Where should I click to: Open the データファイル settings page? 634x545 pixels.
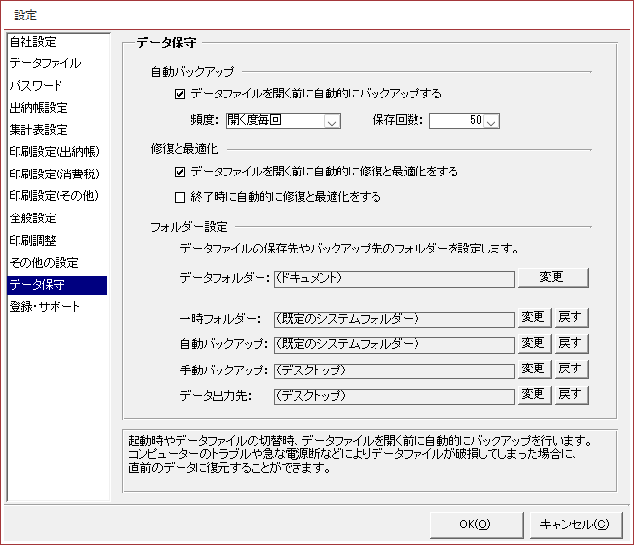tap(45, 63)
